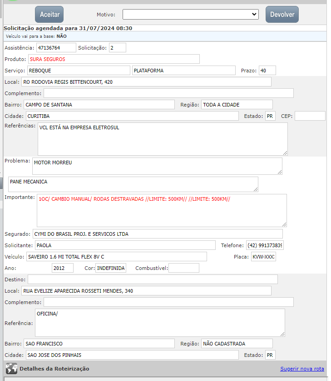Click the Devolver button

coord(282,15)
